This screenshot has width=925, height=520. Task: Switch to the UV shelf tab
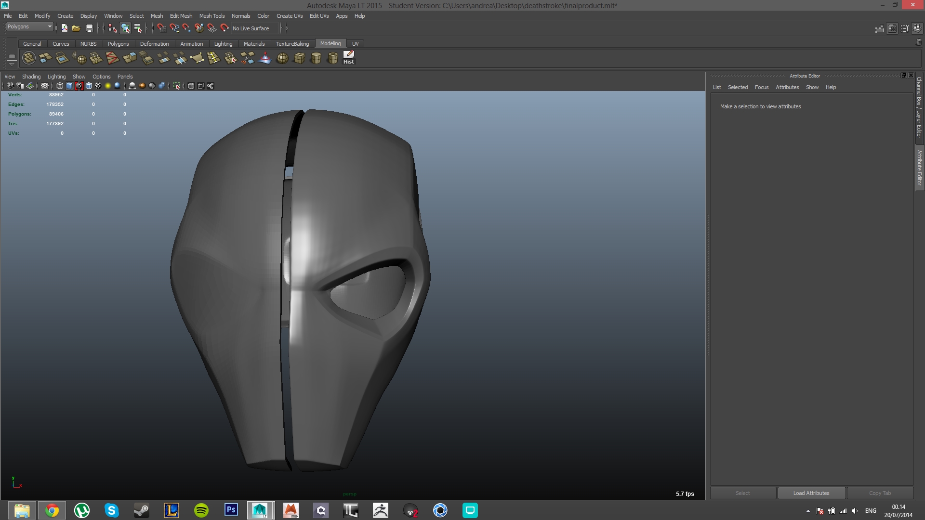pyautogui.click(x=355, y=44)
